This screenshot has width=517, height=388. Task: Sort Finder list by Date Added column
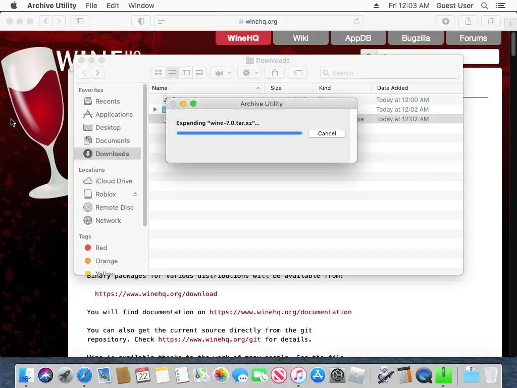[x=417, y=88]
